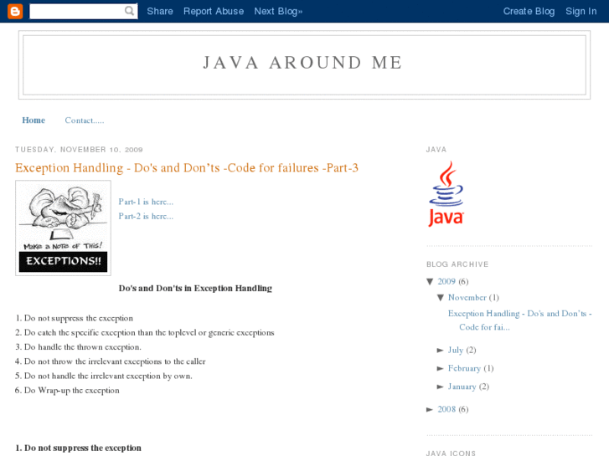Click the date 'Tuesday, November 10, 2009'
Screen dimensions: 609x456
[79, 150]
